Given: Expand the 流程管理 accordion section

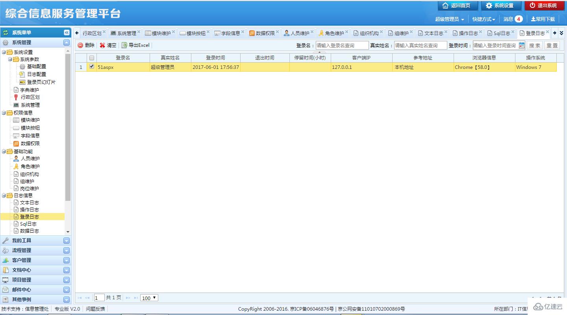Looking at the screenshot, I should click(x=67, y=250).
